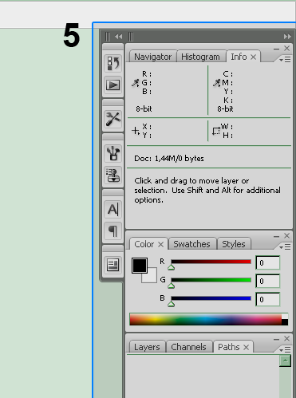Screen dimensions: 296x398
Task: Open the Info panel flyout menu
Action: pyautogui.click(x=285, y=60)
